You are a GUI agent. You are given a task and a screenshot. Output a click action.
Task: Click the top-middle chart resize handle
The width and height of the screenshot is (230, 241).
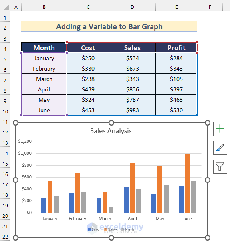pyautogui.click(x=111, y=123)
